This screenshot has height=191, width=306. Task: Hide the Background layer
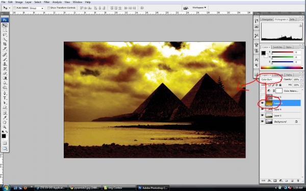[x=262, y=122]
